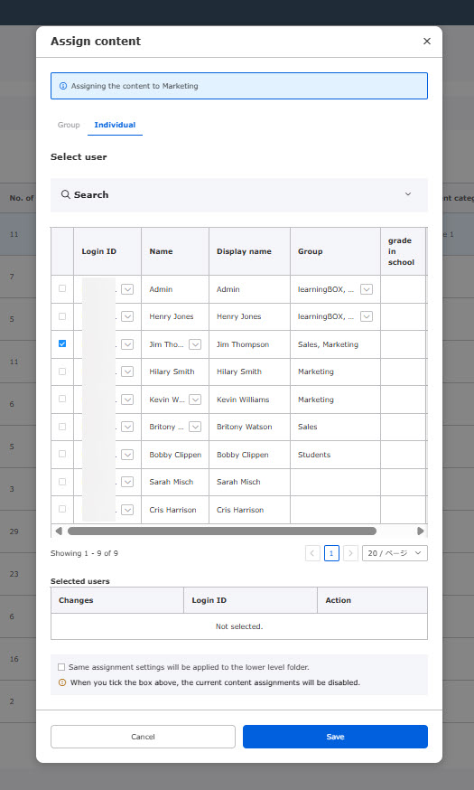Click the right arrow of horizontal scrollbar
Viewport: 474px width, 790px height.
421,531
